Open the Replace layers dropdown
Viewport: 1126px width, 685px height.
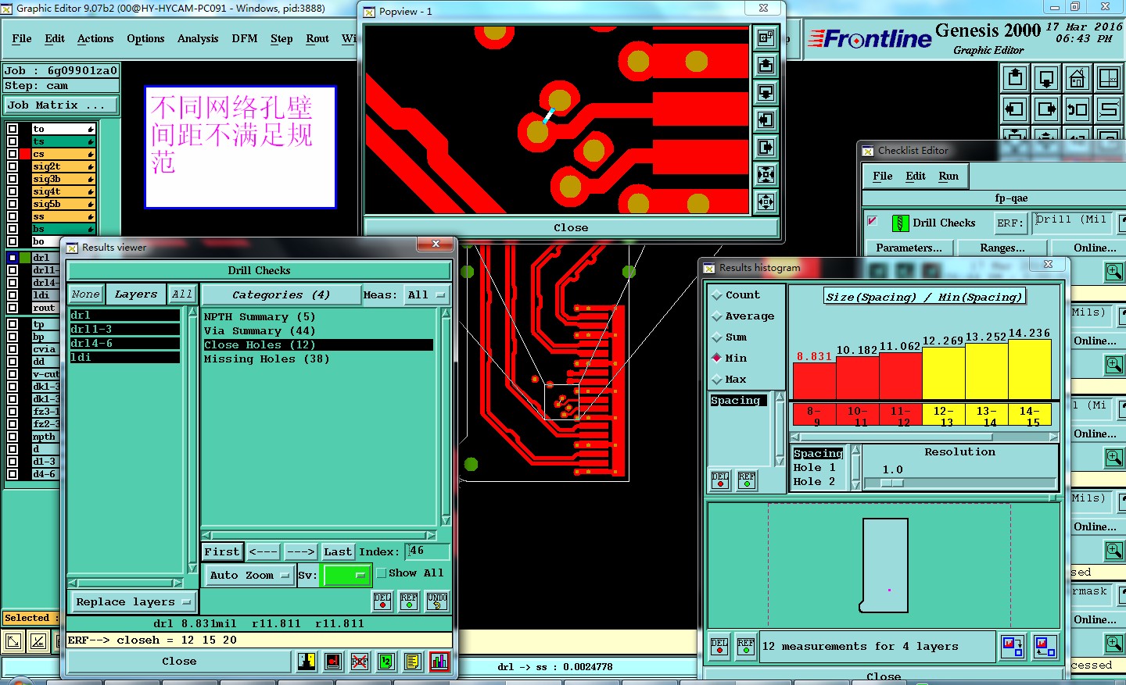click(134, 602)
